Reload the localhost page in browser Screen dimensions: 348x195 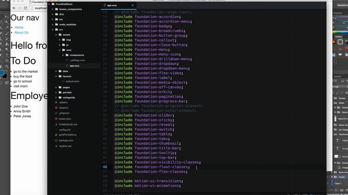pyautogui.click(x=26, y=8)
